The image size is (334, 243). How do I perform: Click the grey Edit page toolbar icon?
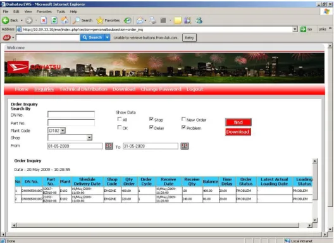pos(163,20)
